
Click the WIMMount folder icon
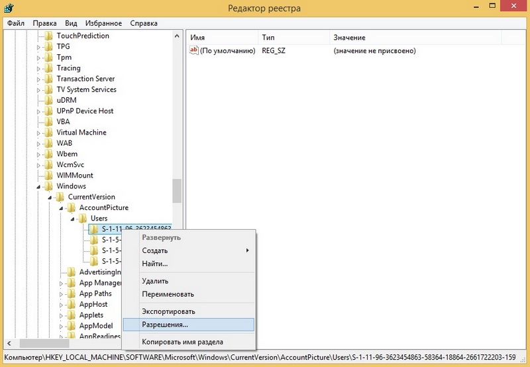point(48,176)
